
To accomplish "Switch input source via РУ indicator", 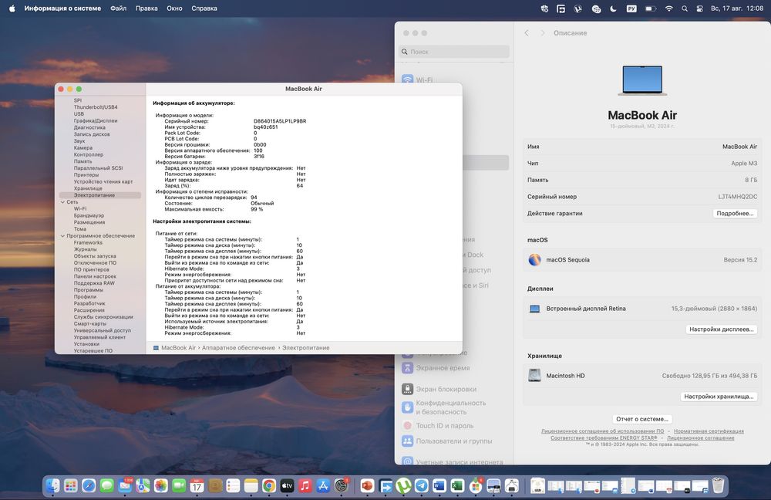I will tap(631, 8).
